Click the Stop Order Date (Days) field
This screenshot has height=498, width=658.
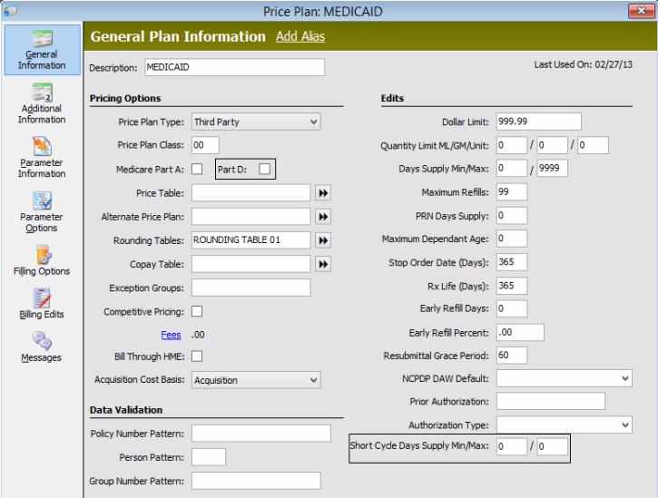tap(512, 262)
